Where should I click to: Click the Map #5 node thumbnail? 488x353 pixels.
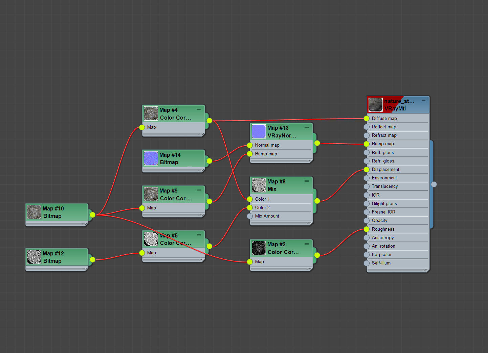coord(151,239)
